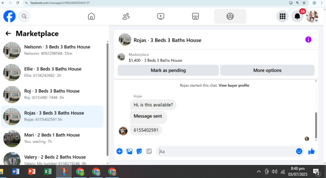The height and width of the screenshot is (178, 326).
Task: Bookmark this page with star icon
Action: click(304, 3)
